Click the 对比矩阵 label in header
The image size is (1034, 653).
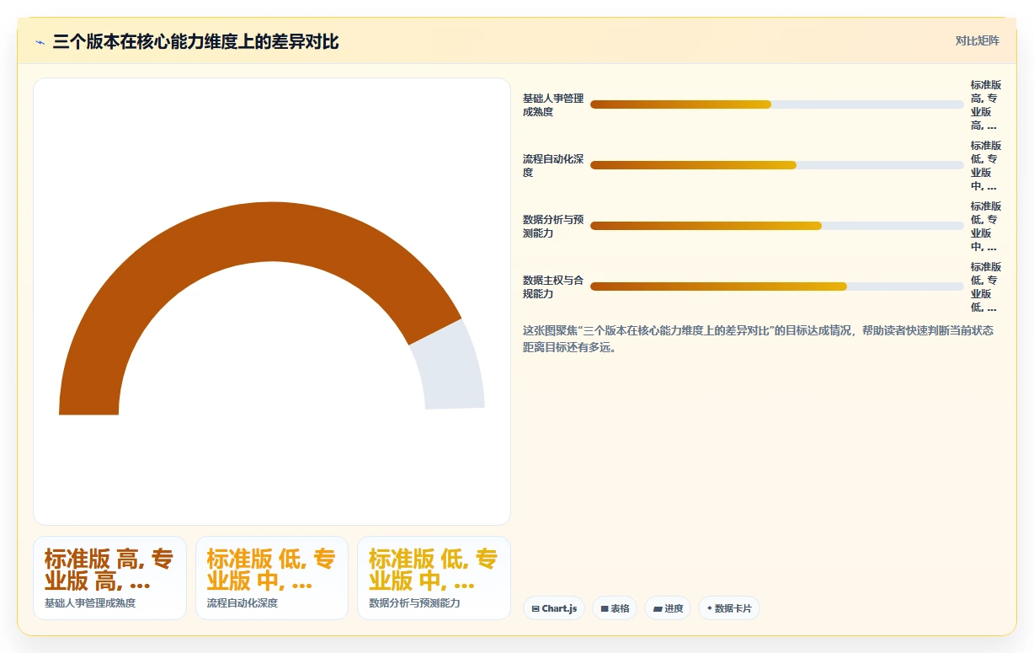click(x=977, y=41)
